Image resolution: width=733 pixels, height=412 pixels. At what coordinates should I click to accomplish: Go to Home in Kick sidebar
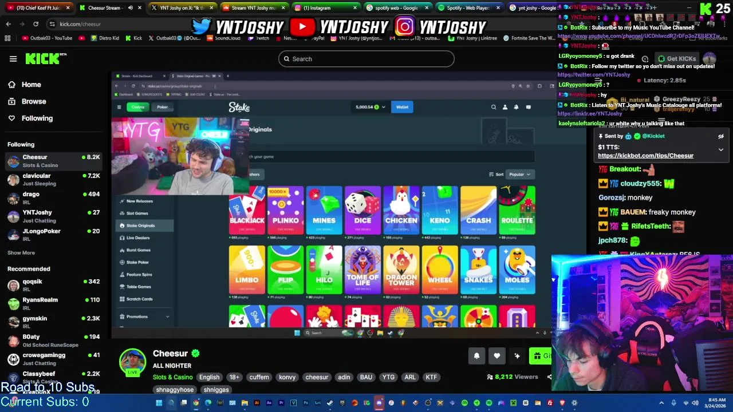31,85
